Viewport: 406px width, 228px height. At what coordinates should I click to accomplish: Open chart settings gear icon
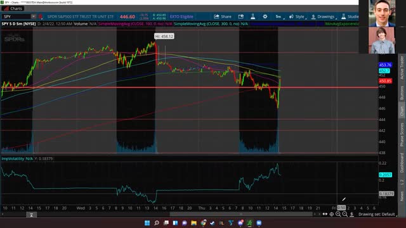coord(265,16)
